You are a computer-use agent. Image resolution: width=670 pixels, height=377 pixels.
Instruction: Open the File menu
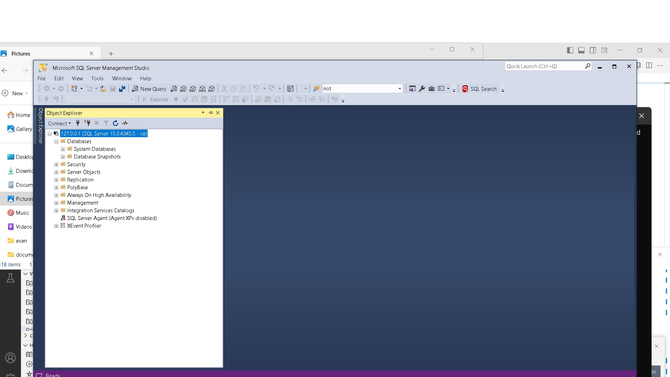[x=42, y=79]
